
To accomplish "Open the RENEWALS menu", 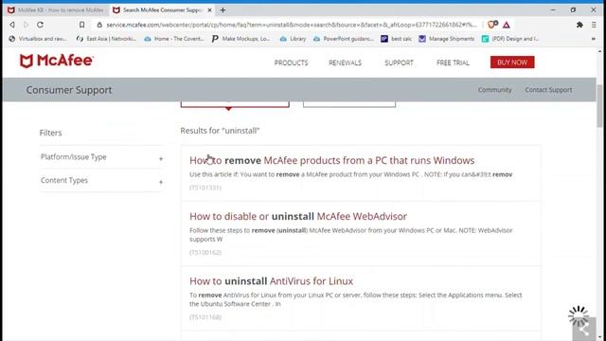I will [345, 63].
